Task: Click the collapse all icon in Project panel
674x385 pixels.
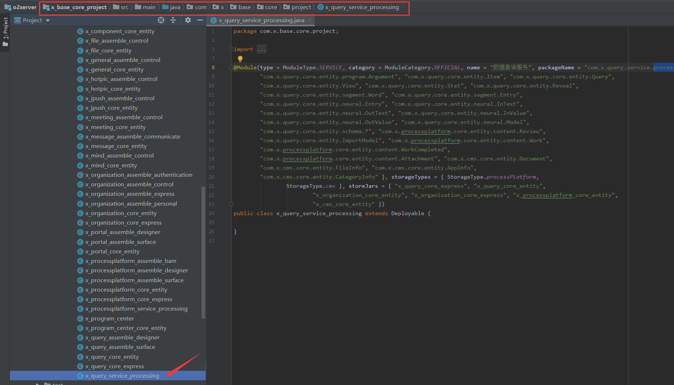Action: [173, 20]
